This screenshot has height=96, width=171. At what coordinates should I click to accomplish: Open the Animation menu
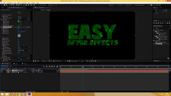click(x=24, y=3)
